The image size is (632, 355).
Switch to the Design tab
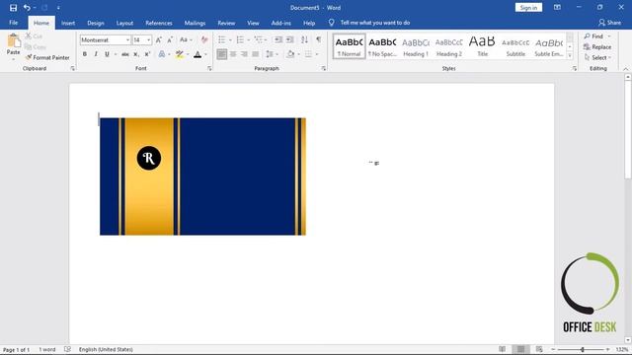tap(96, 23)
